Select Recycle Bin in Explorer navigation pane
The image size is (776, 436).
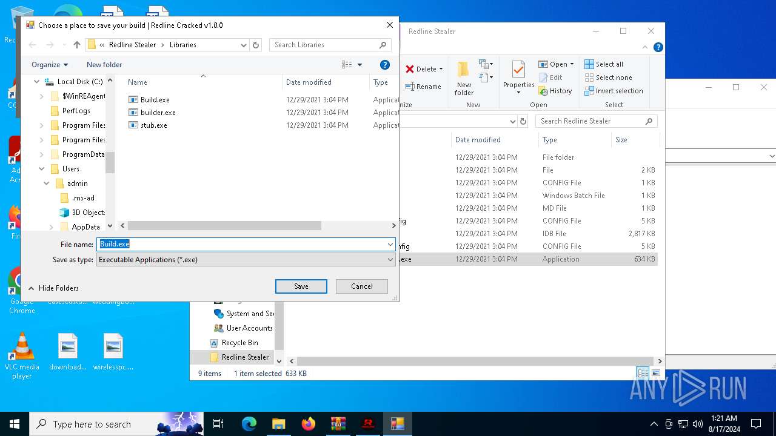coord(234,343)
